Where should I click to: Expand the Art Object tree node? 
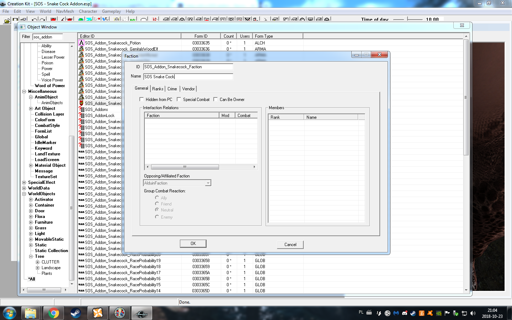click(x=31, y=108)
